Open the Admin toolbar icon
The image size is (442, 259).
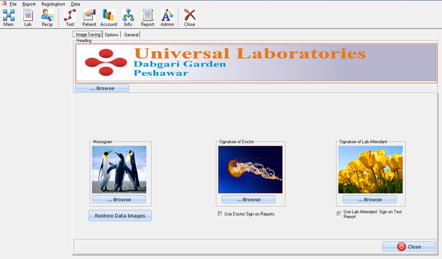click(167, 18)
